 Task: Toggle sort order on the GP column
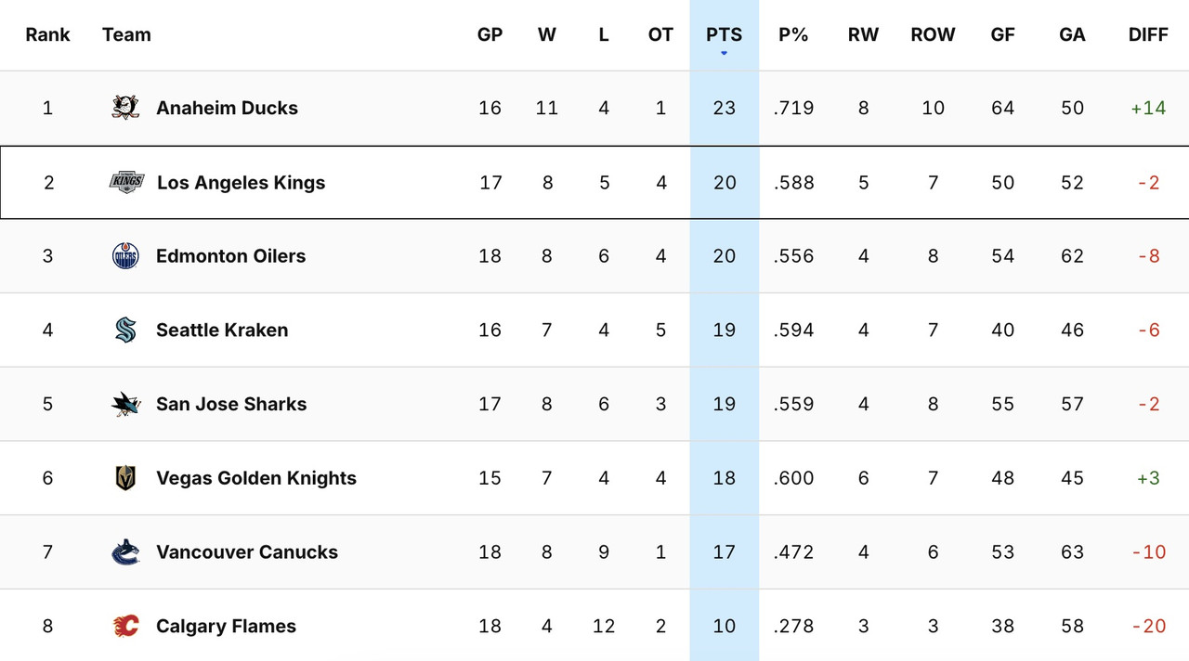(490, 34)
